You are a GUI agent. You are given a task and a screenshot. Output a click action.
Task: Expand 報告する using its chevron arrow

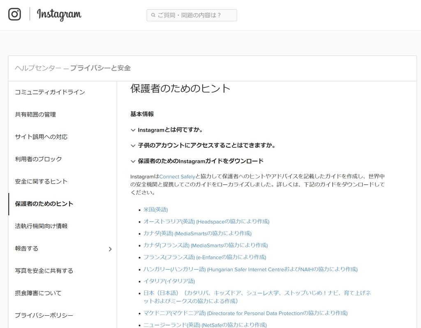point(110,249)
